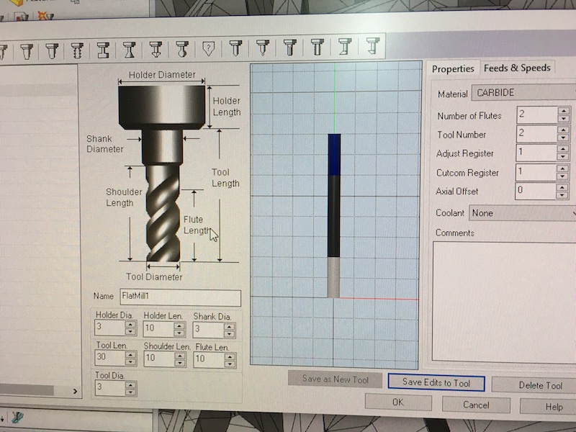
Task: Click the right scroll arrow of tool list
Action: (75, 391)
